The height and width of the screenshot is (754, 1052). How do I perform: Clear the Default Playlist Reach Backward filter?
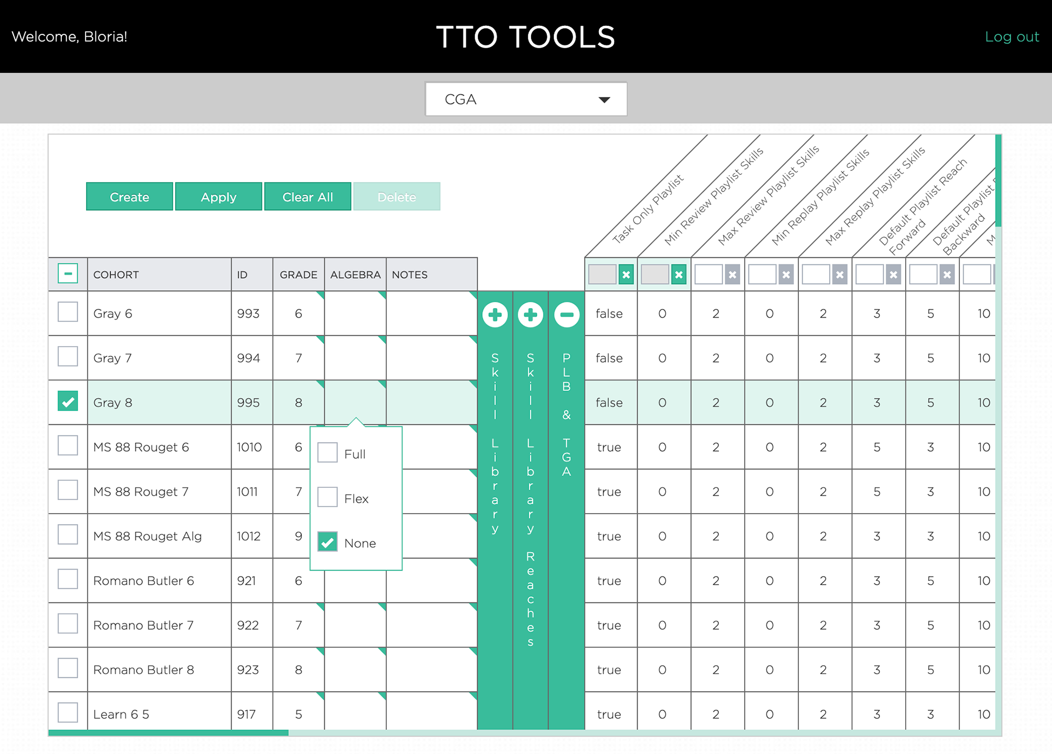[x=947, y=274]
